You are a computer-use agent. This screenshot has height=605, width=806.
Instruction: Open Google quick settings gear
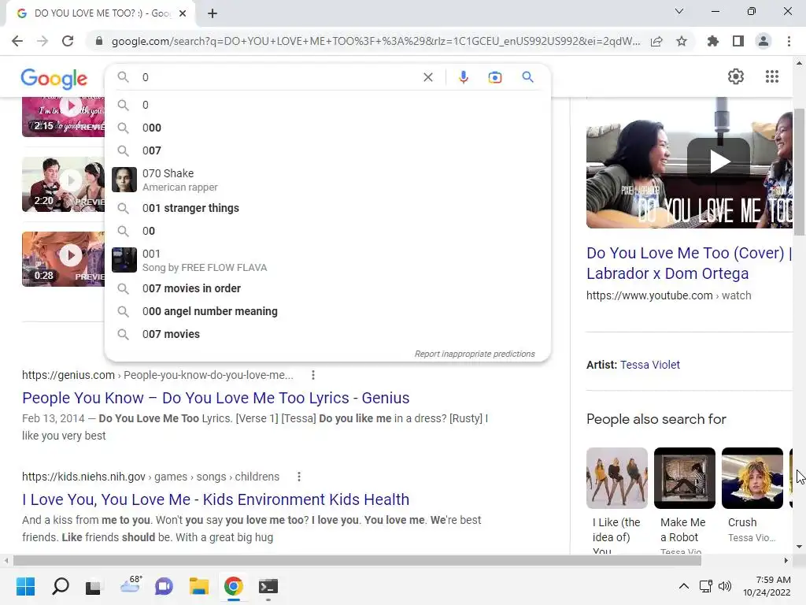coord(736,76)
